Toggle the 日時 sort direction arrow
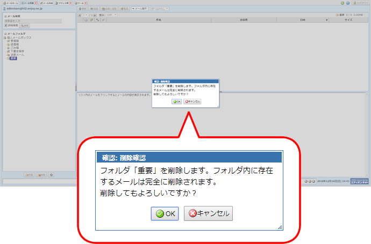 click(327, 20)
